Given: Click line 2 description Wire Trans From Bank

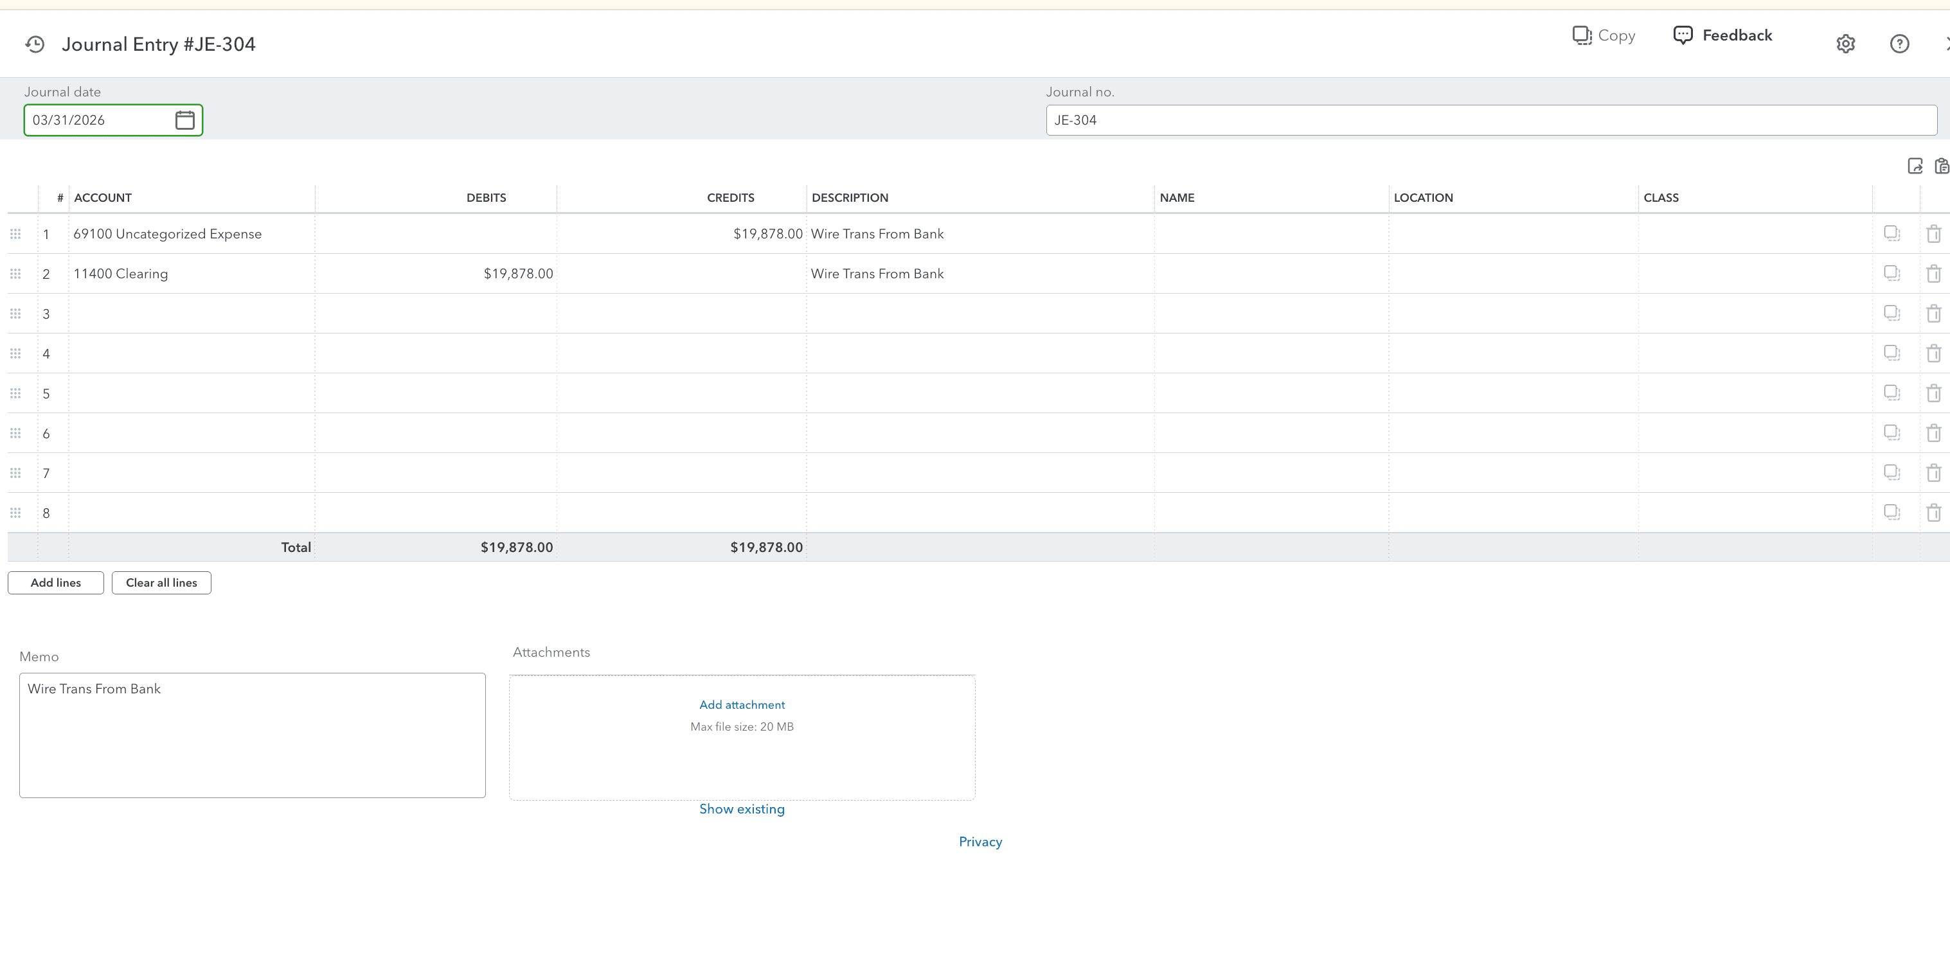Looking at the screenshot, I should click(877, 273).
